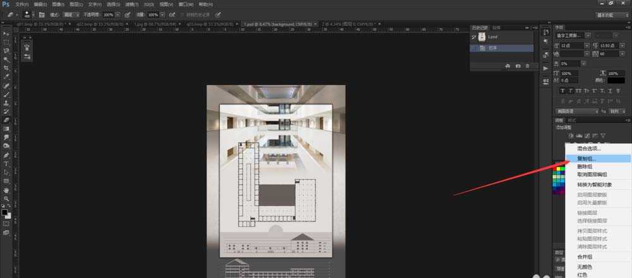Select the Zoom tool

point(6,199)
